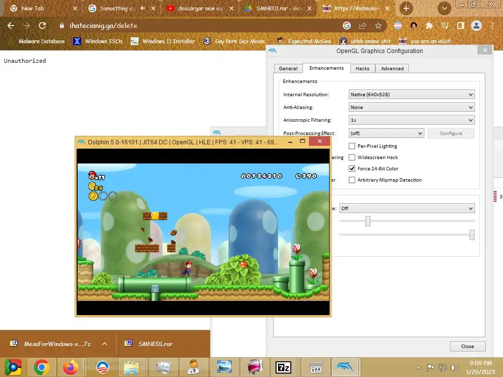The image size is (503, 377).
Task: Open a new browser tab with plus
Action: [406, 8]
